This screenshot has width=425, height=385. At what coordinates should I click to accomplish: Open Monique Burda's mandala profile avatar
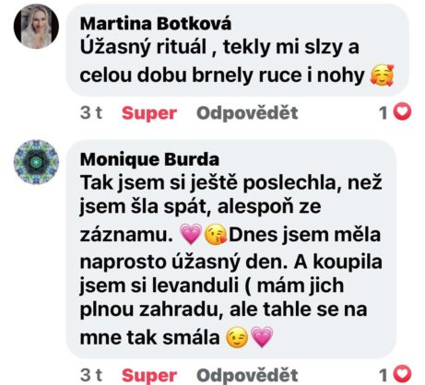pos(36,162)
